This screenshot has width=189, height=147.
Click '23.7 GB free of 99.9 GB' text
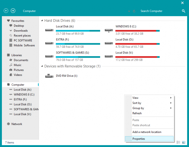click(x=70, y=34)
